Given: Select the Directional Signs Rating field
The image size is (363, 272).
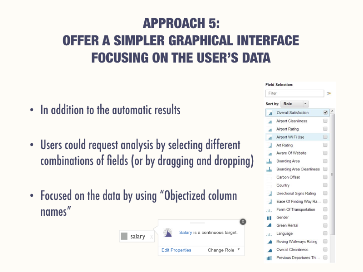Looking at the screenshot, I should pos(297,194).
